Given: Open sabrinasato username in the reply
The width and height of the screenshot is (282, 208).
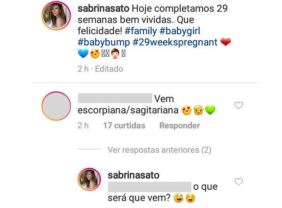Looking at the screenshot, I should pyautogui.click(x=133, y=175).
